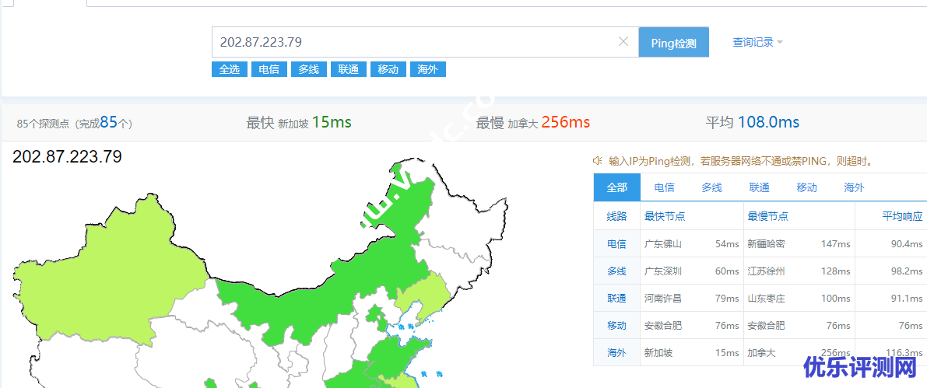Click the 广东深圳 fastest node cell
This screenshot has height=388, width=927.
tap(663, 271)
